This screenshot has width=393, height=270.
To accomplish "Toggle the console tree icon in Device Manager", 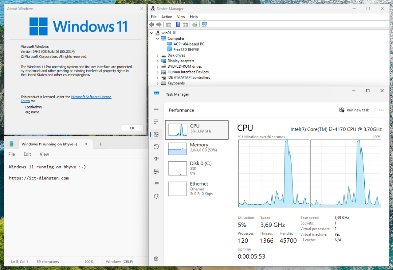I will 169,24.
